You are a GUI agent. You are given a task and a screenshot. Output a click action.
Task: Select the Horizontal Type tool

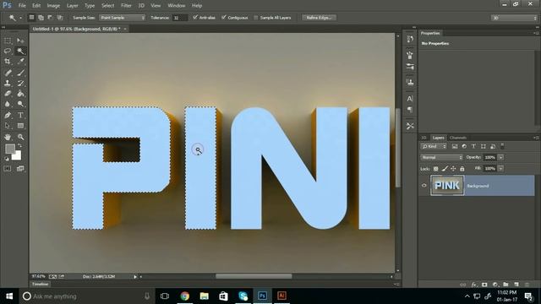tap(20, 115)
